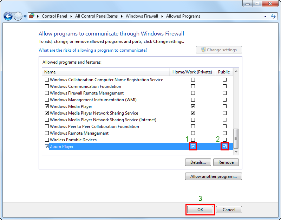Check Windows Remote Management Private checkbox

[x=193, y=133]
